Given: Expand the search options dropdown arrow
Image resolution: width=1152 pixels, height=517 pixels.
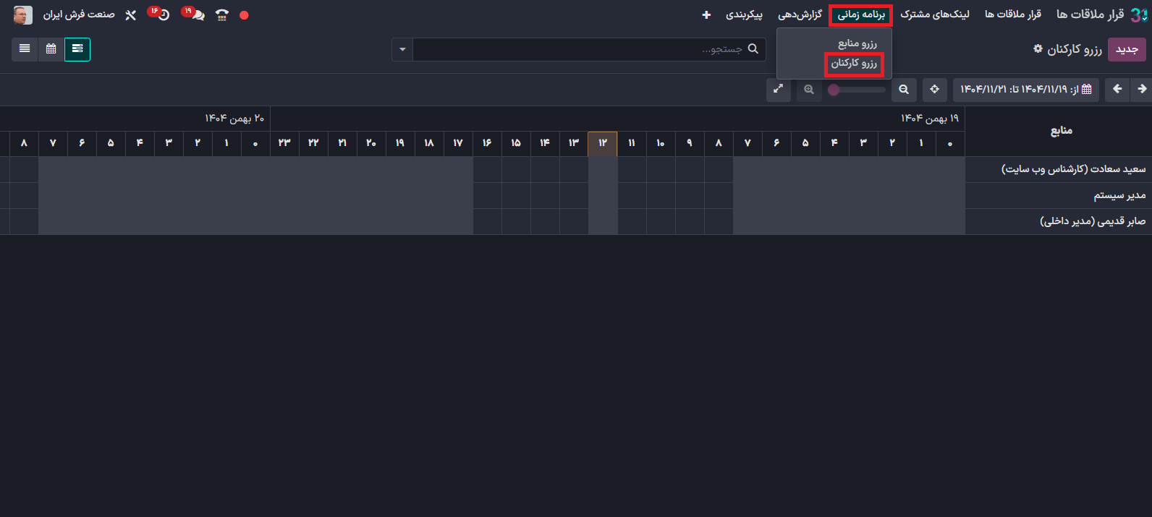Looking at the screenshot, I should (x=402, y=50).
